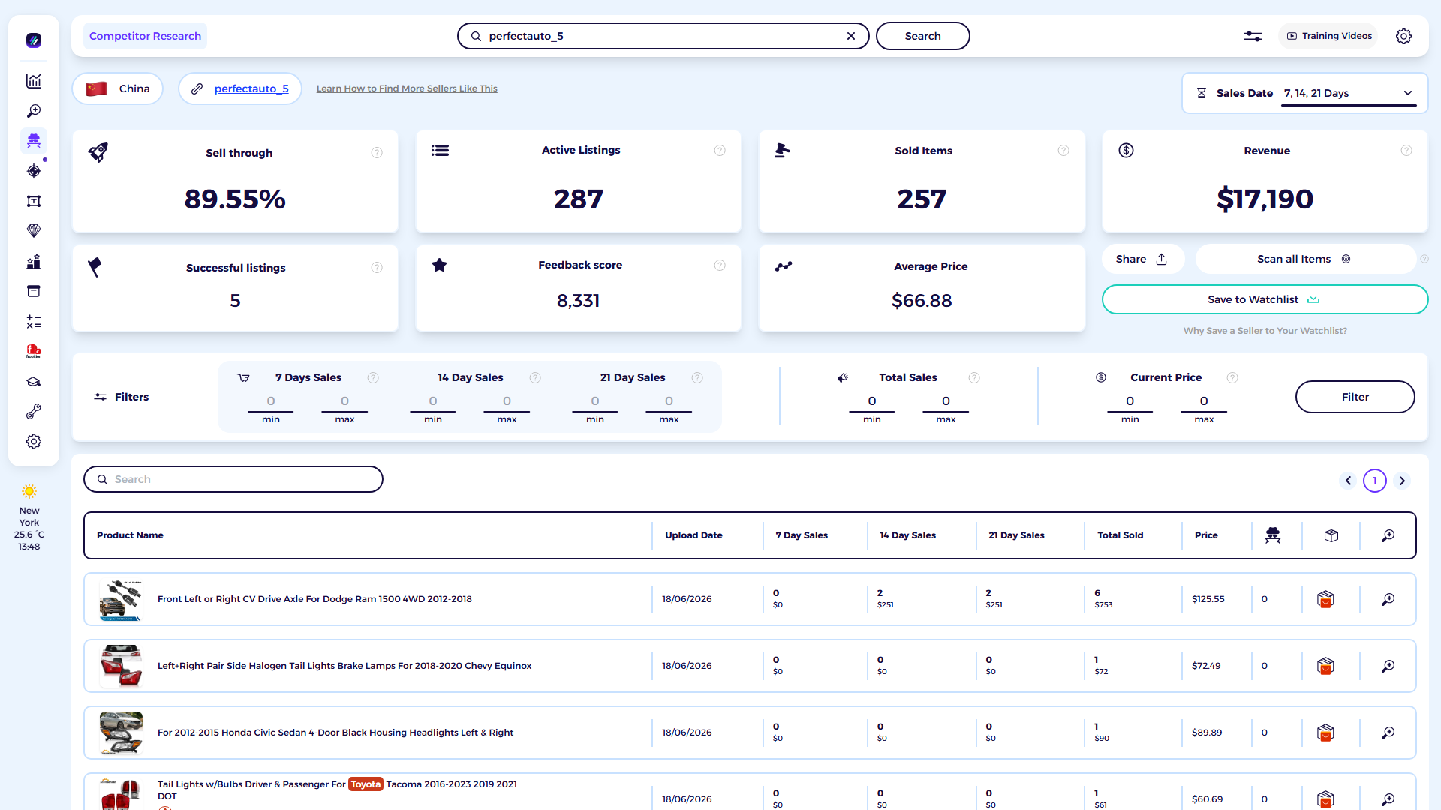The height and width of the screenshot is (810, 1441).
Task: Click the Competitor Research tab label
Action: pos(145,36)
